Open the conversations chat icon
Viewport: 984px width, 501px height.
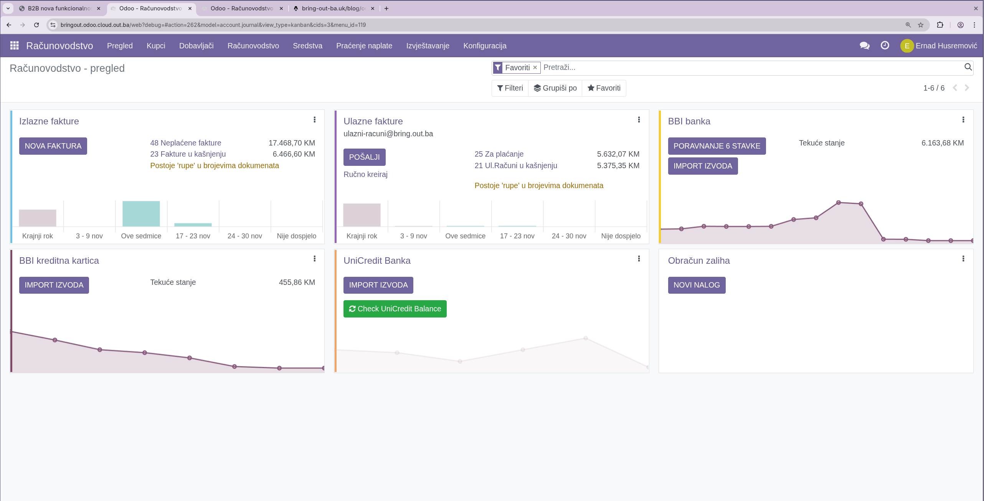tap(864, 46)
